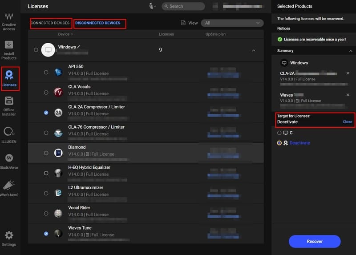
Task: Click Close link for license target
Action: (x=347, y=122)
